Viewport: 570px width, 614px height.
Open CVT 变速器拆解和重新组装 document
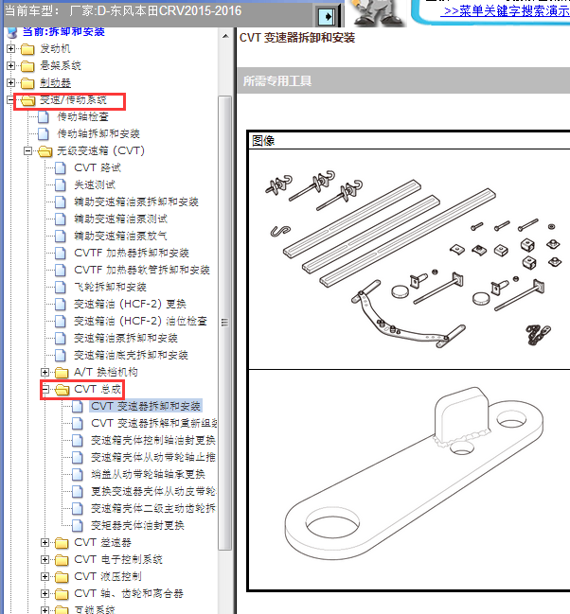154,423
